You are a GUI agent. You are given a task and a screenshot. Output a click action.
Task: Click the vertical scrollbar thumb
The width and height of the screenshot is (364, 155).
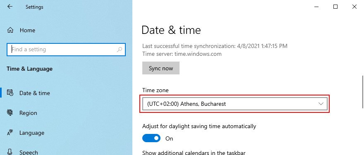363,91
